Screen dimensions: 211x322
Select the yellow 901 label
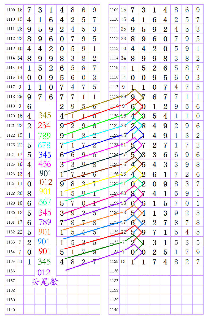coord(45,191)
